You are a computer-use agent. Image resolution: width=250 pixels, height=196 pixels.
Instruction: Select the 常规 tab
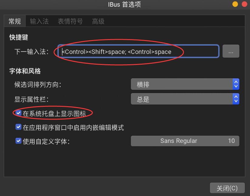[x=15, y=21]
